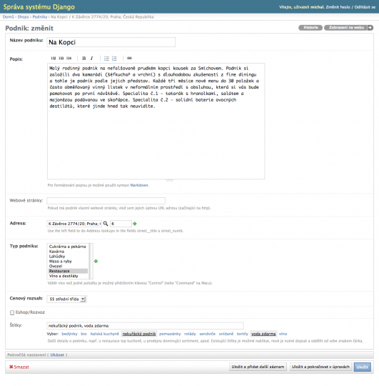Focus the Štítky tags input
379x386 pixels.
pyautogui.click(x=145, y=325)
